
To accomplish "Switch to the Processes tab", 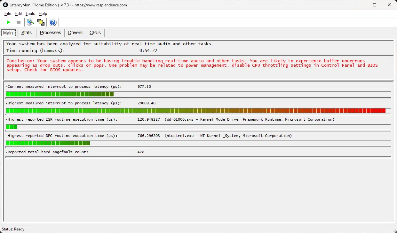I will coord(51,33).
